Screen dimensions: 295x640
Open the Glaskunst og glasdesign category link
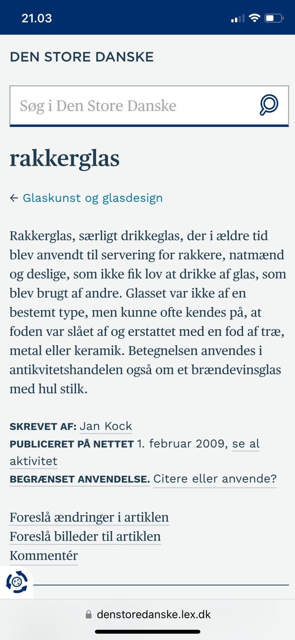(x=93, y=197)
